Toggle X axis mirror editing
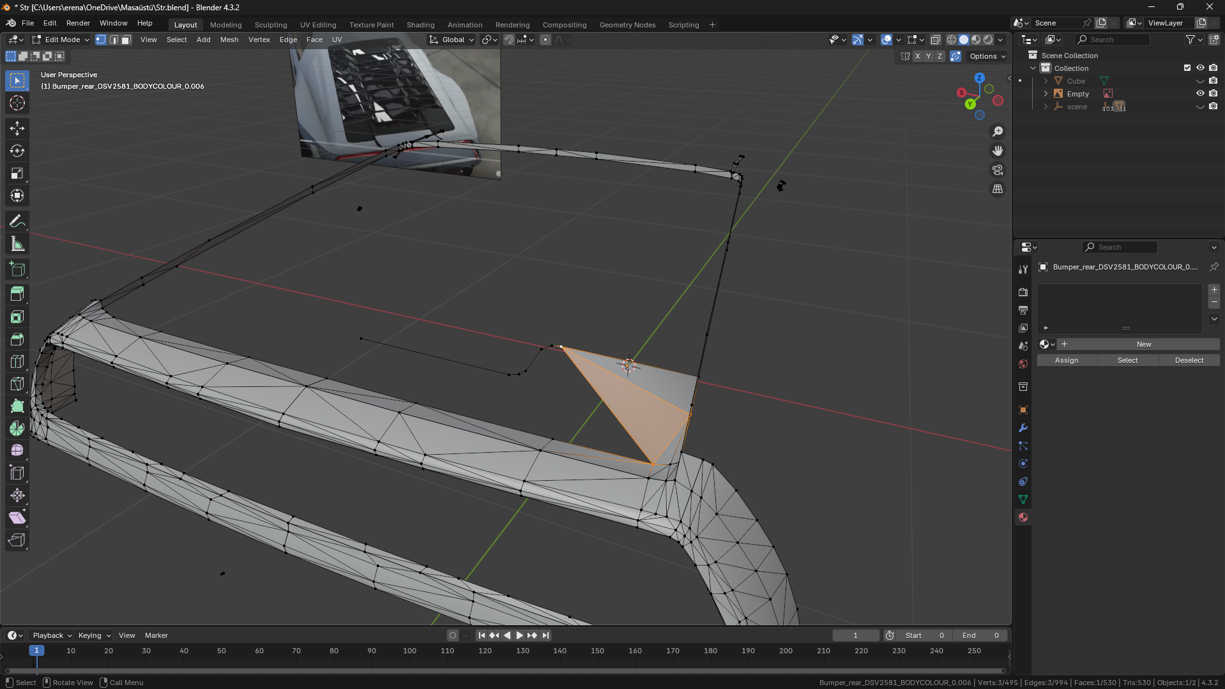 coord(917,56)
